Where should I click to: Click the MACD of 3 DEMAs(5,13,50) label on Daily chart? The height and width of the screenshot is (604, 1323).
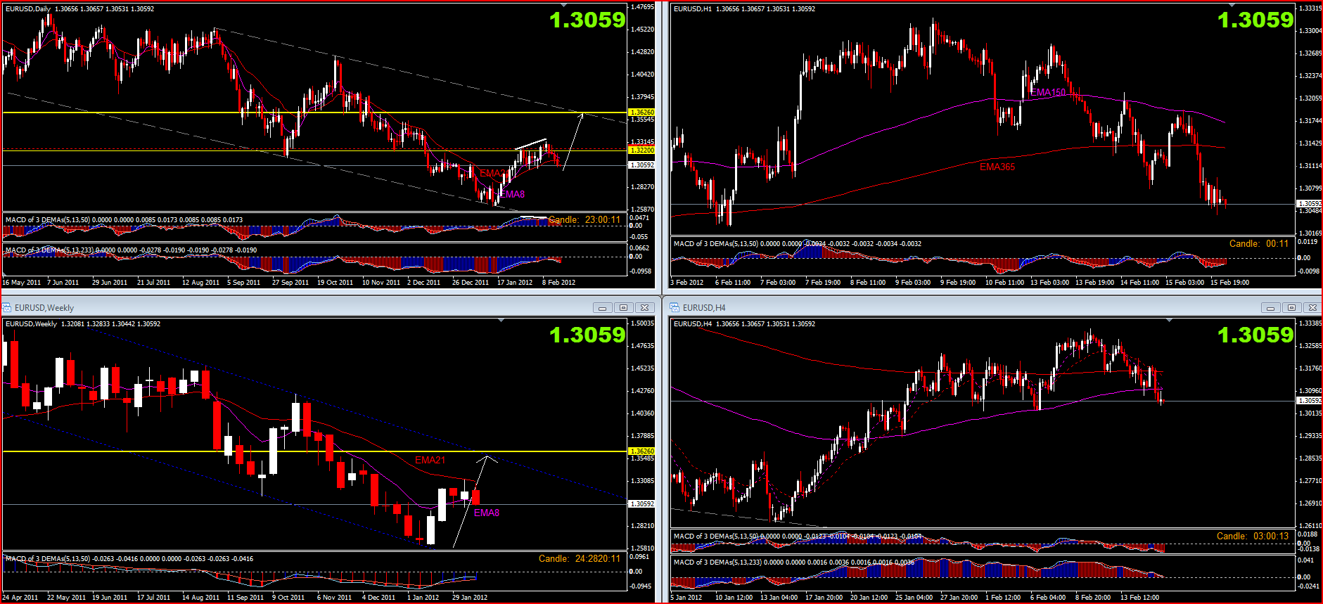[x=46, y=220]
